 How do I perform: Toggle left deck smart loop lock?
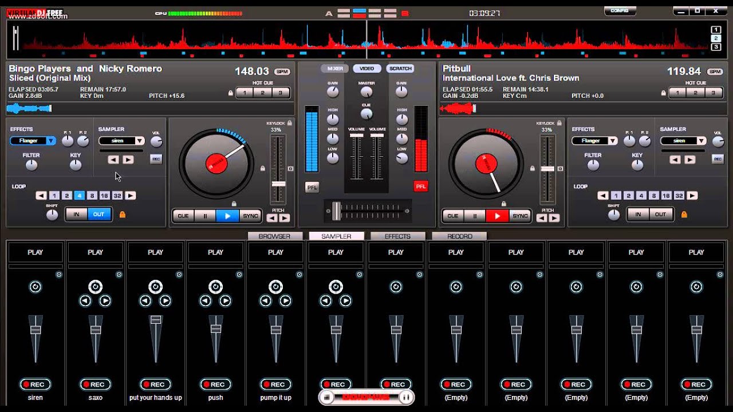[x=122, y=215]
